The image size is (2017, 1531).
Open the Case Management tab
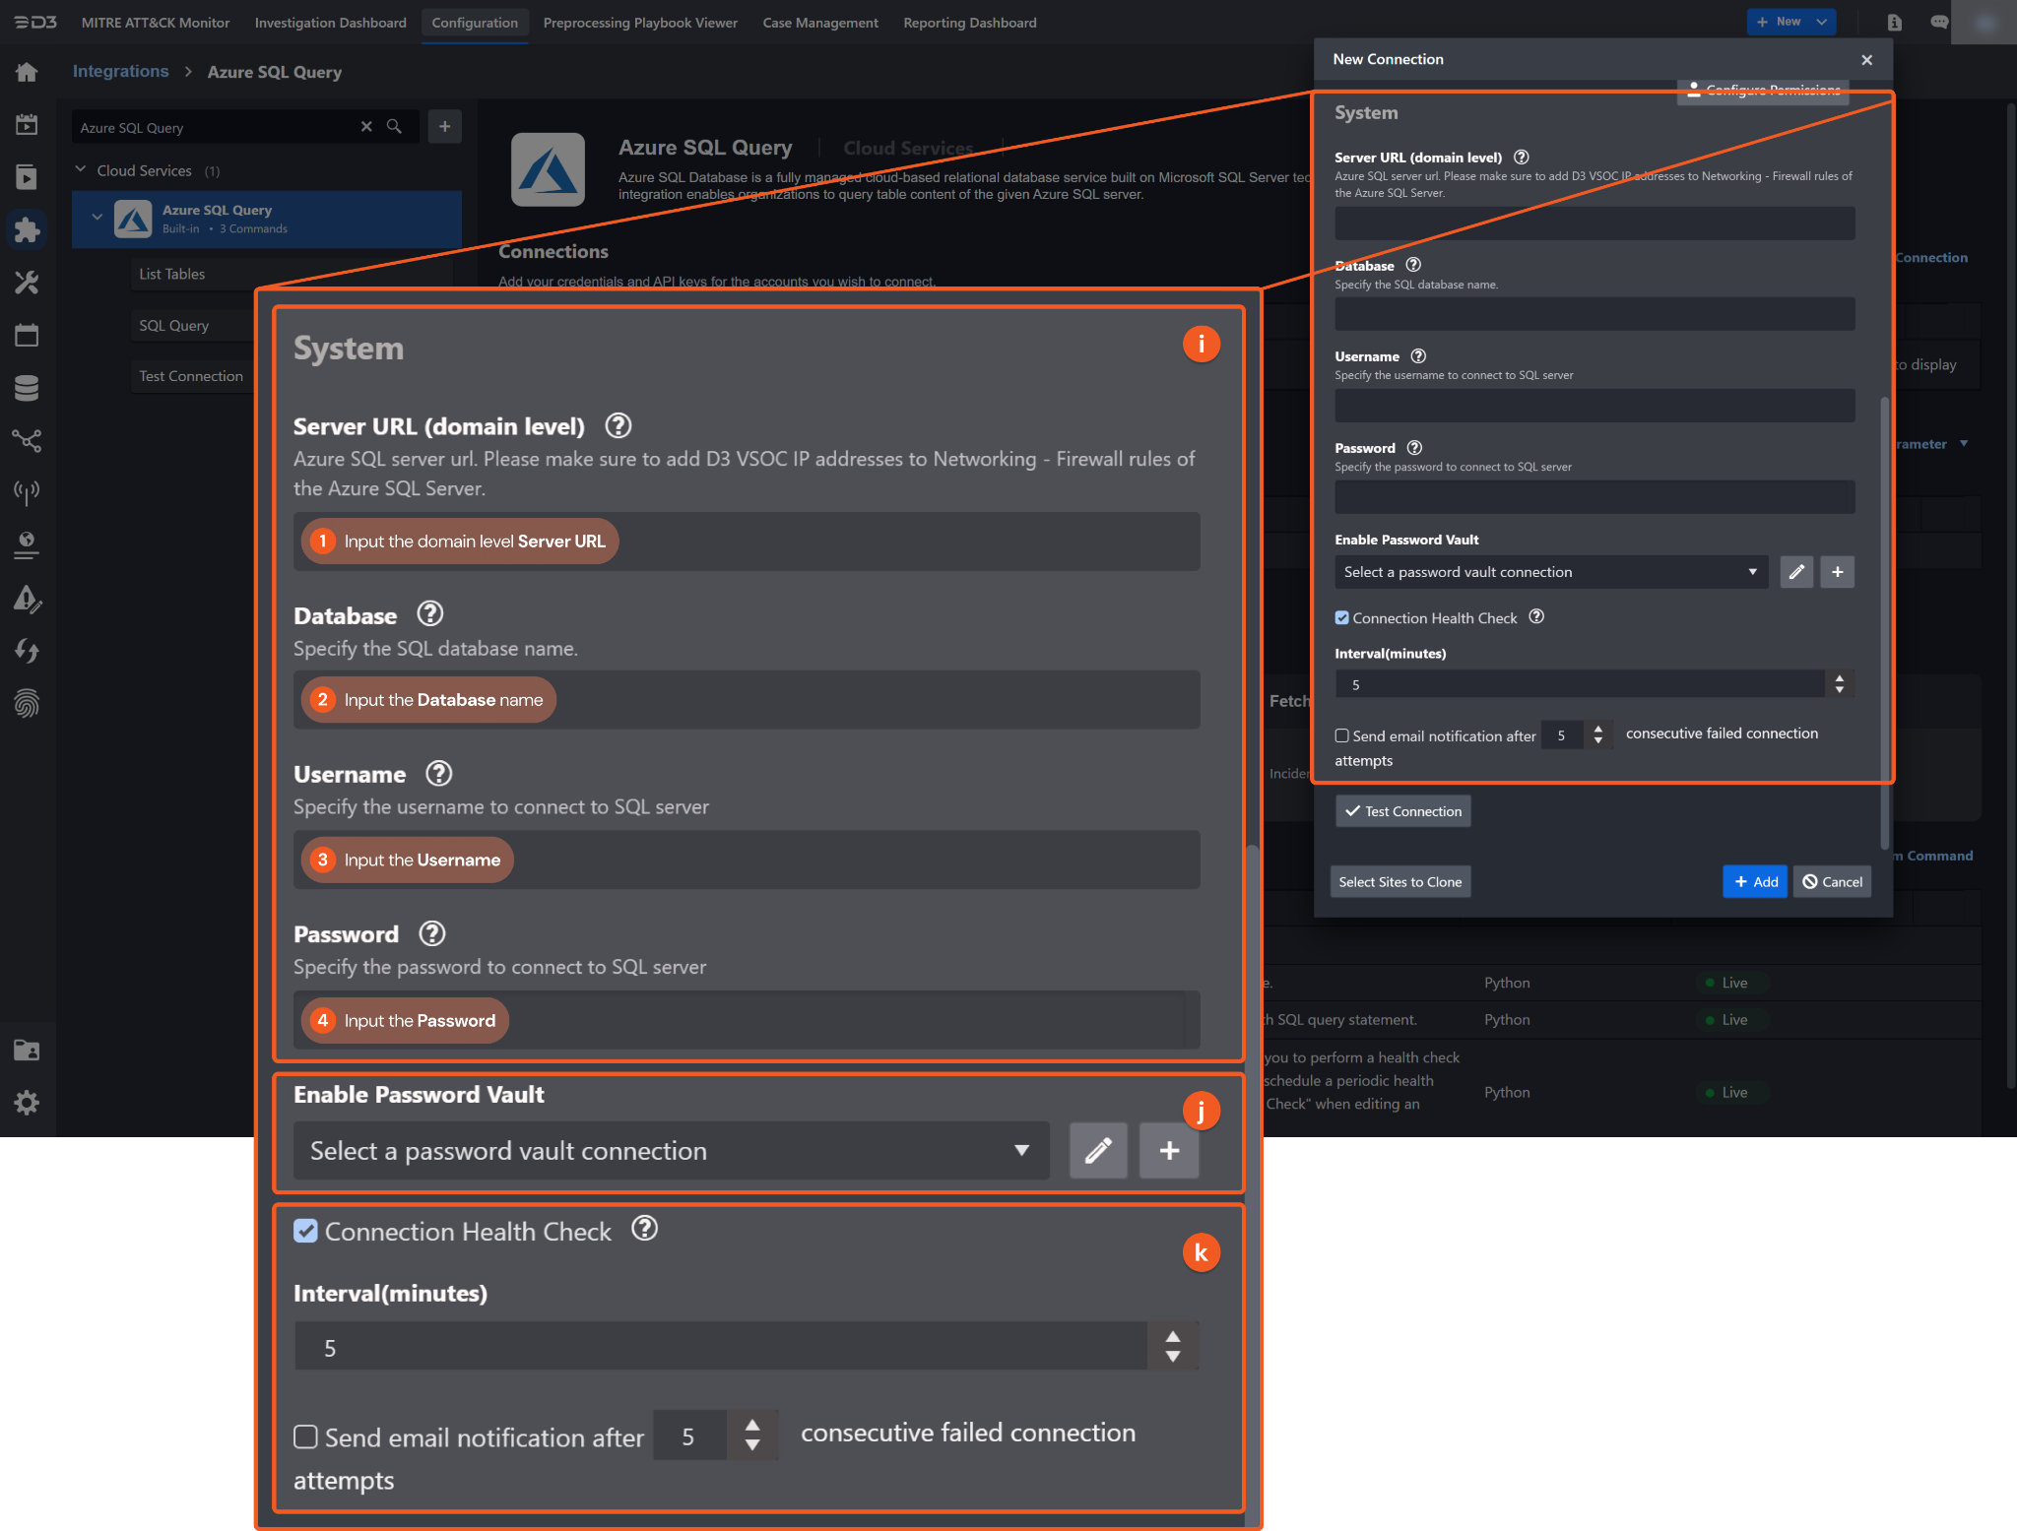click(x=819, y=23)
